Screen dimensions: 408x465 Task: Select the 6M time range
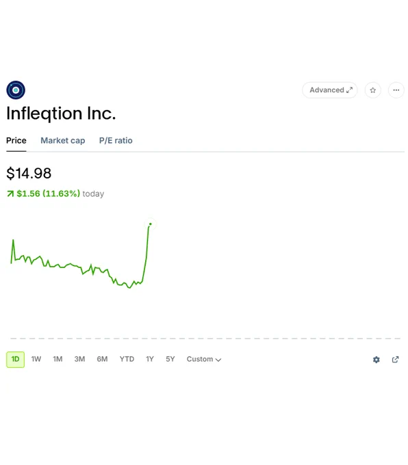102,359
